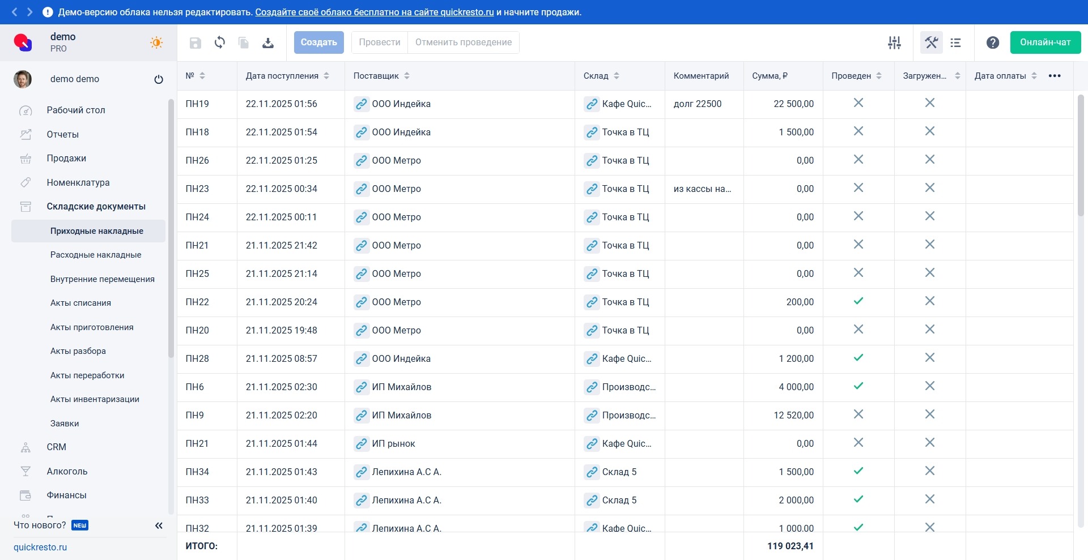
Task: Toggle the light/dark theme sun icon
Action: tap(156, 42)
